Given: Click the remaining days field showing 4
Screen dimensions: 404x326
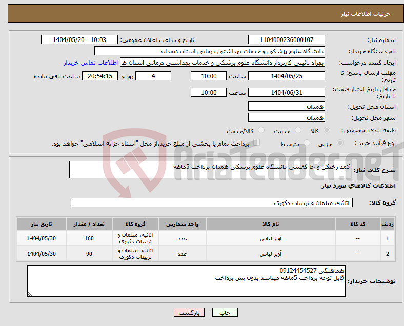Looking at the screenshot, I should (153, 76).
